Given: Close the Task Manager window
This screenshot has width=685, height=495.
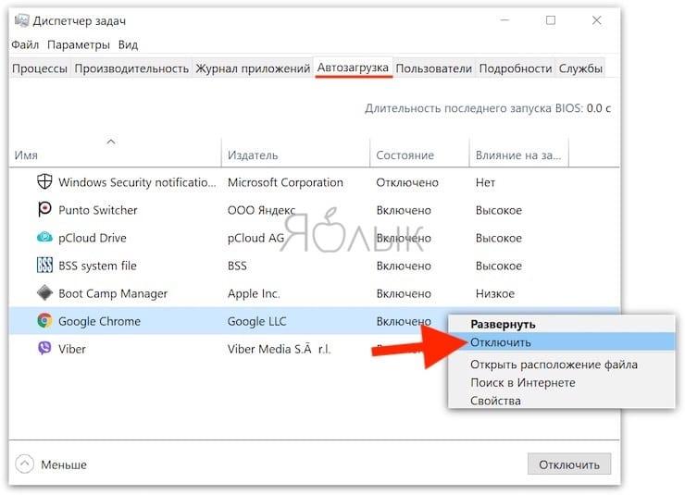Looking at the screenshot, I should (596, 20).
